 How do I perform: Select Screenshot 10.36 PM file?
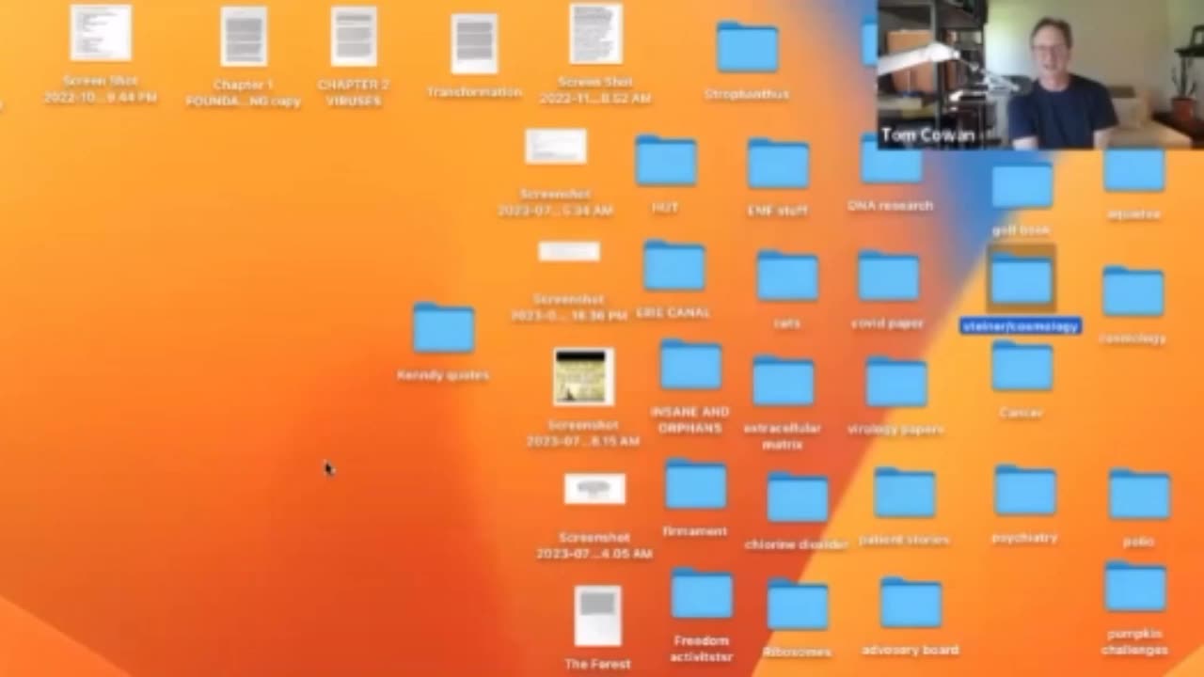point(569,252)
